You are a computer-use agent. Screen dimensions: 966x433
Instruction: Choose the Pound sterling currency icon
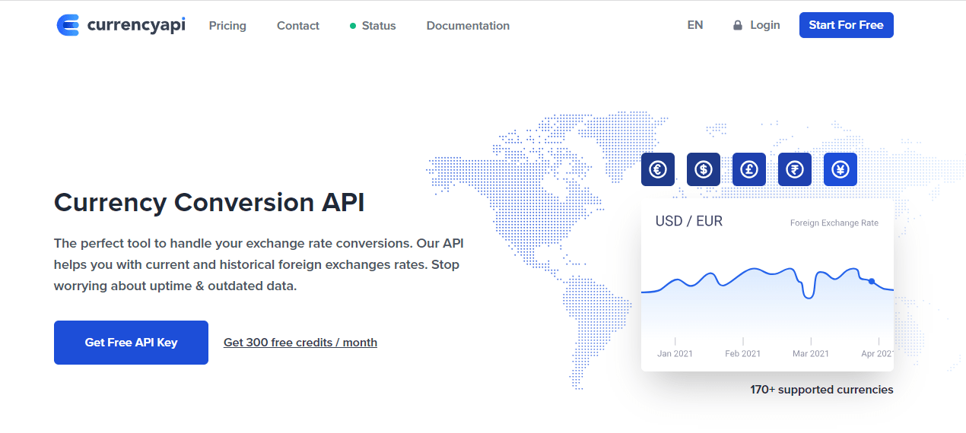(749, 169)
